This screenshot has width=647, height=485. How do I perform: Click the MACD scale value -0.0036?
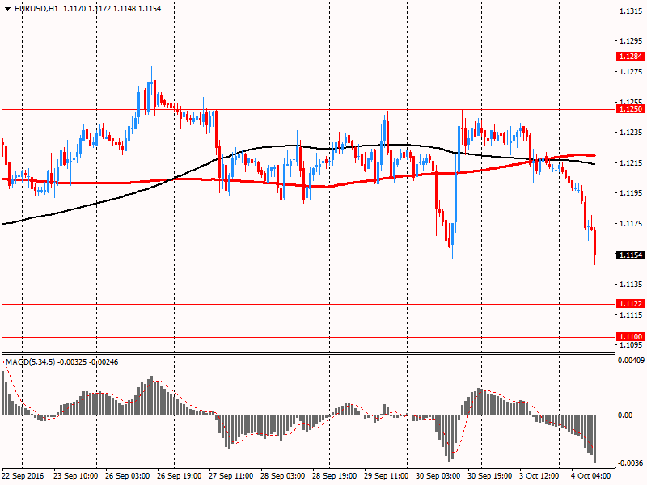click(630, 463)
